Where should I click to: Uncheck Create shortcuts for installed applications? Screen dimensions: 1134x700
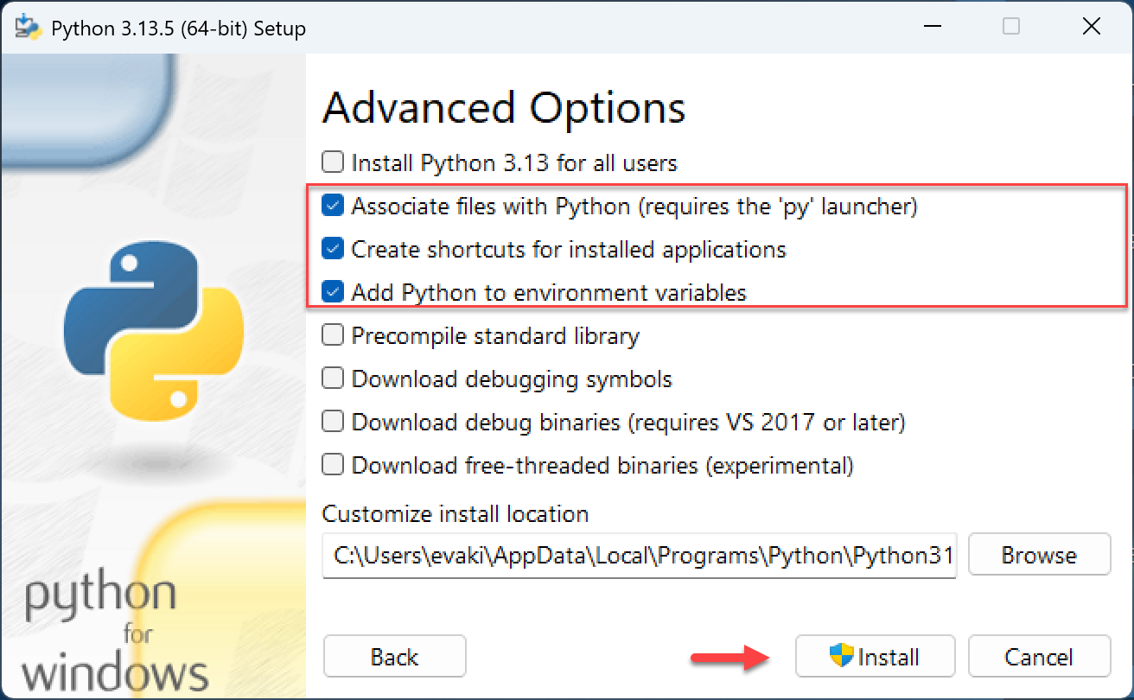click(x=333, y=249)
